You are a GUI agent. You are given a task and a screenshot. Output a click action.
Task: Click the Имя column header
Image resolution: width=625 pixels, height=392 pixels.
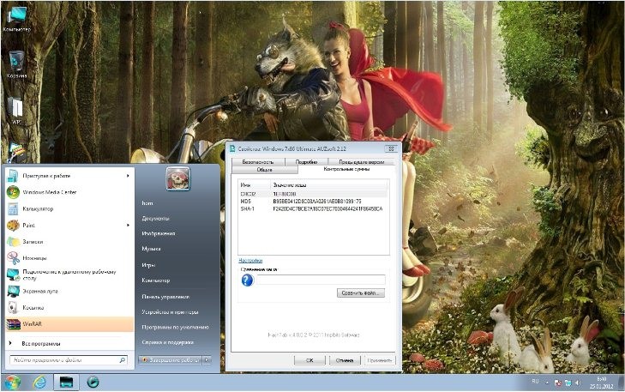click(x=255, y=185)
